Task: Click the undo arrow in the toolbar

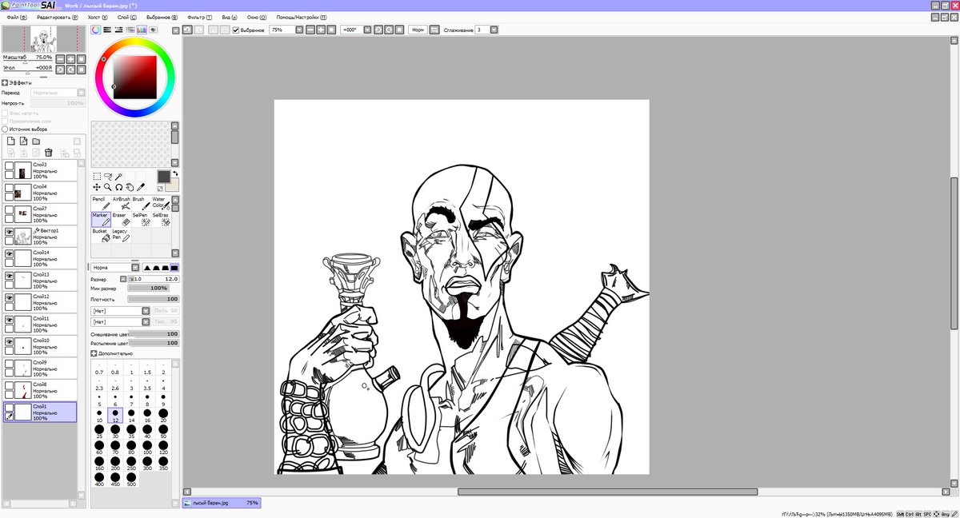Action: [187, 30]
